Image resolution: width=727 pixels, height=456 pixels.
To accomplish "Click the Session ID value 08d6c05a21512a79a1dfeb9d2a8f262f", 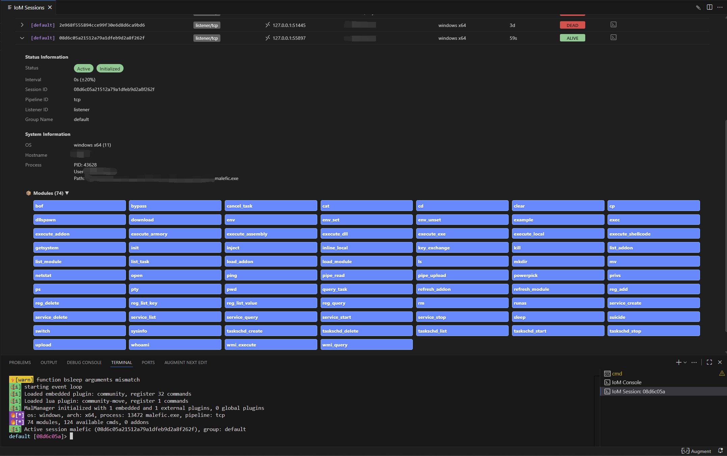I will [114, 89].
